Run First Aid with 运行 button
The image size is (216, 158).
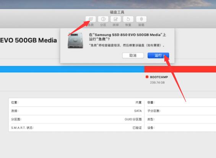158,55
